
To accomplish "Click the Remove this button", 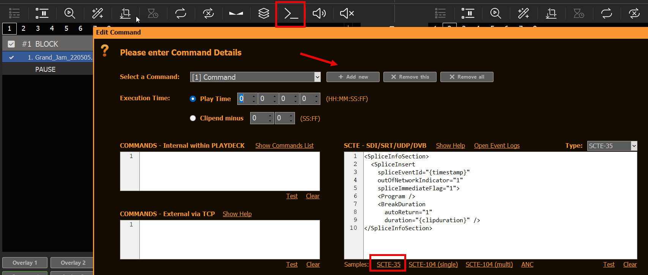I will 410,77.
